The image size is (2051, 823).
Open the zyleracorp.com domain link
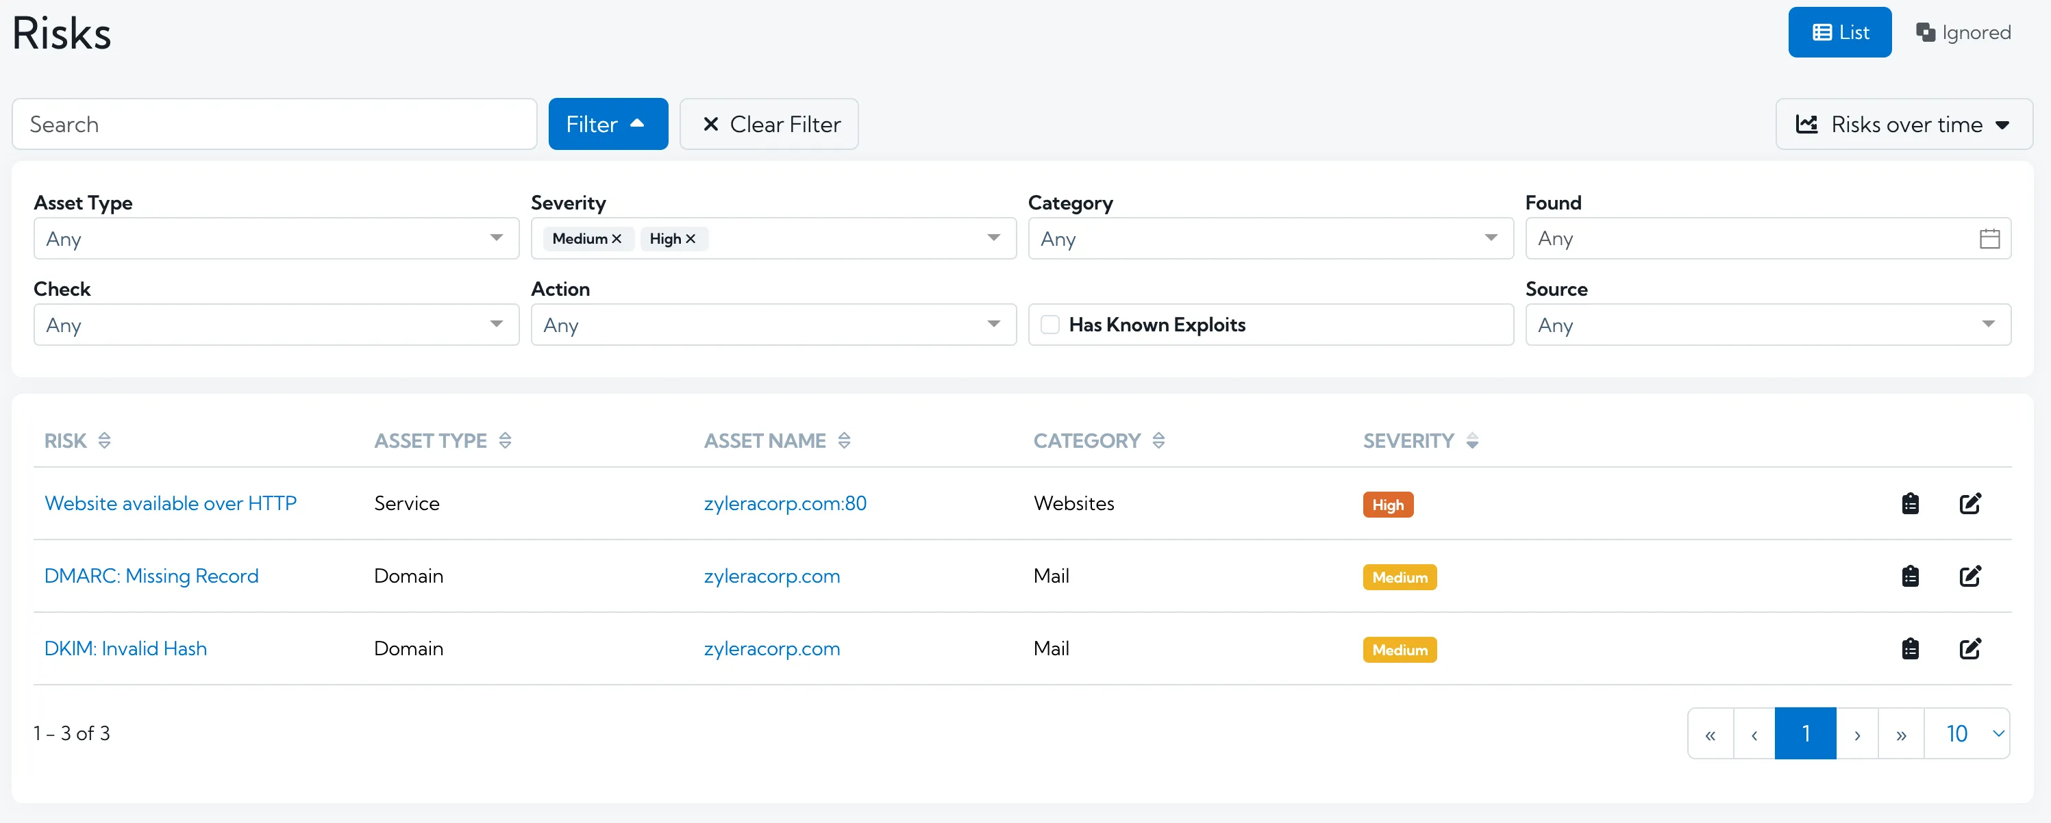[x=772, y=576]
